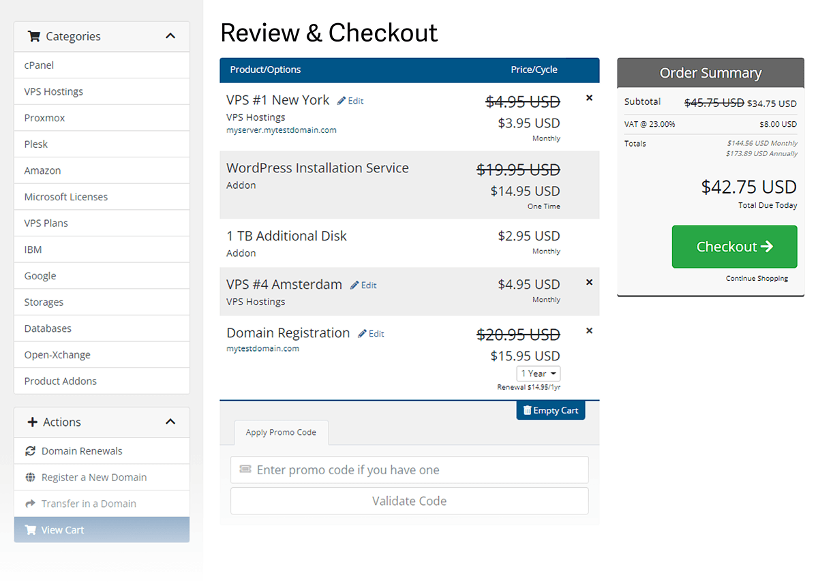Screen dimensions: 818x586
Task: Click the Order Summary header
Action: [710, 73]
